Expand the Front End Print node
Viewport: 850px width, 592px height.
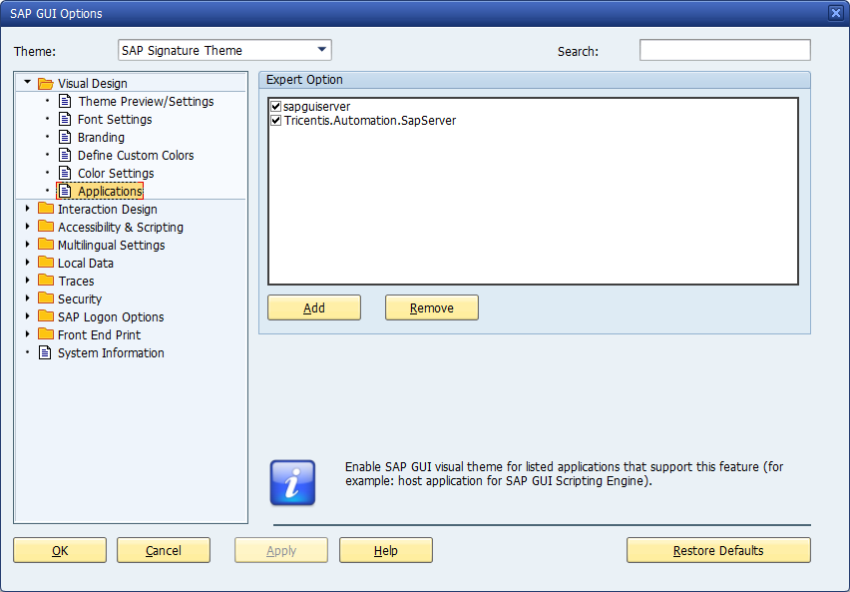(28, 333)
